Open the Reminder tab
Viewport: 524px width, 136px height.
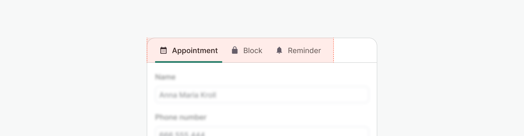pos(304,50)
